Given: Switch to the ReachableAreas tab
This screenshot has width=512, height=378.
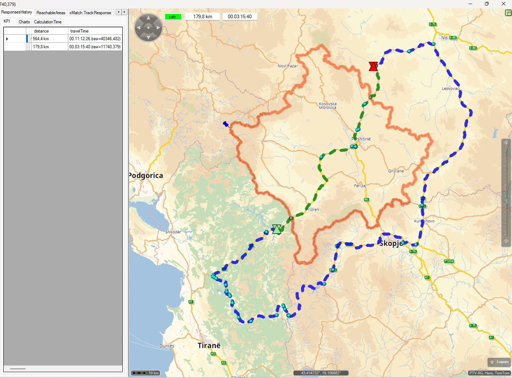Looking at the screenshot, I should 51,13.
